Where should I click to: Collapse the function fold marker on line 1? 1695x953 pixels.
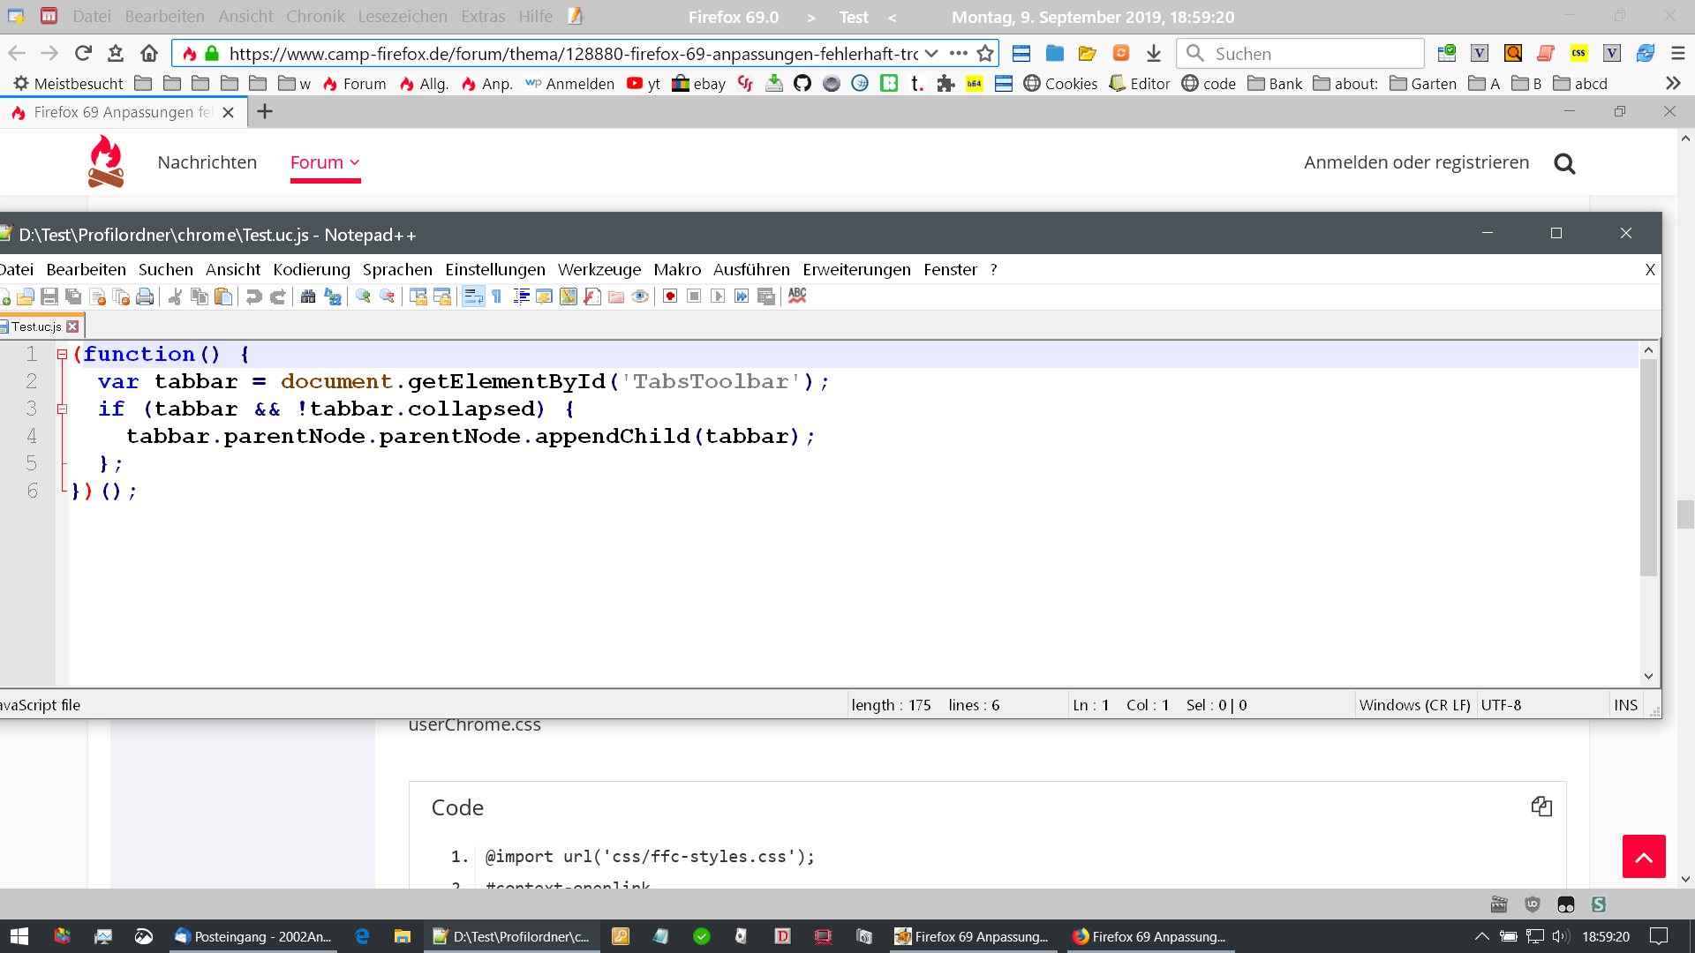click(62, 355)
